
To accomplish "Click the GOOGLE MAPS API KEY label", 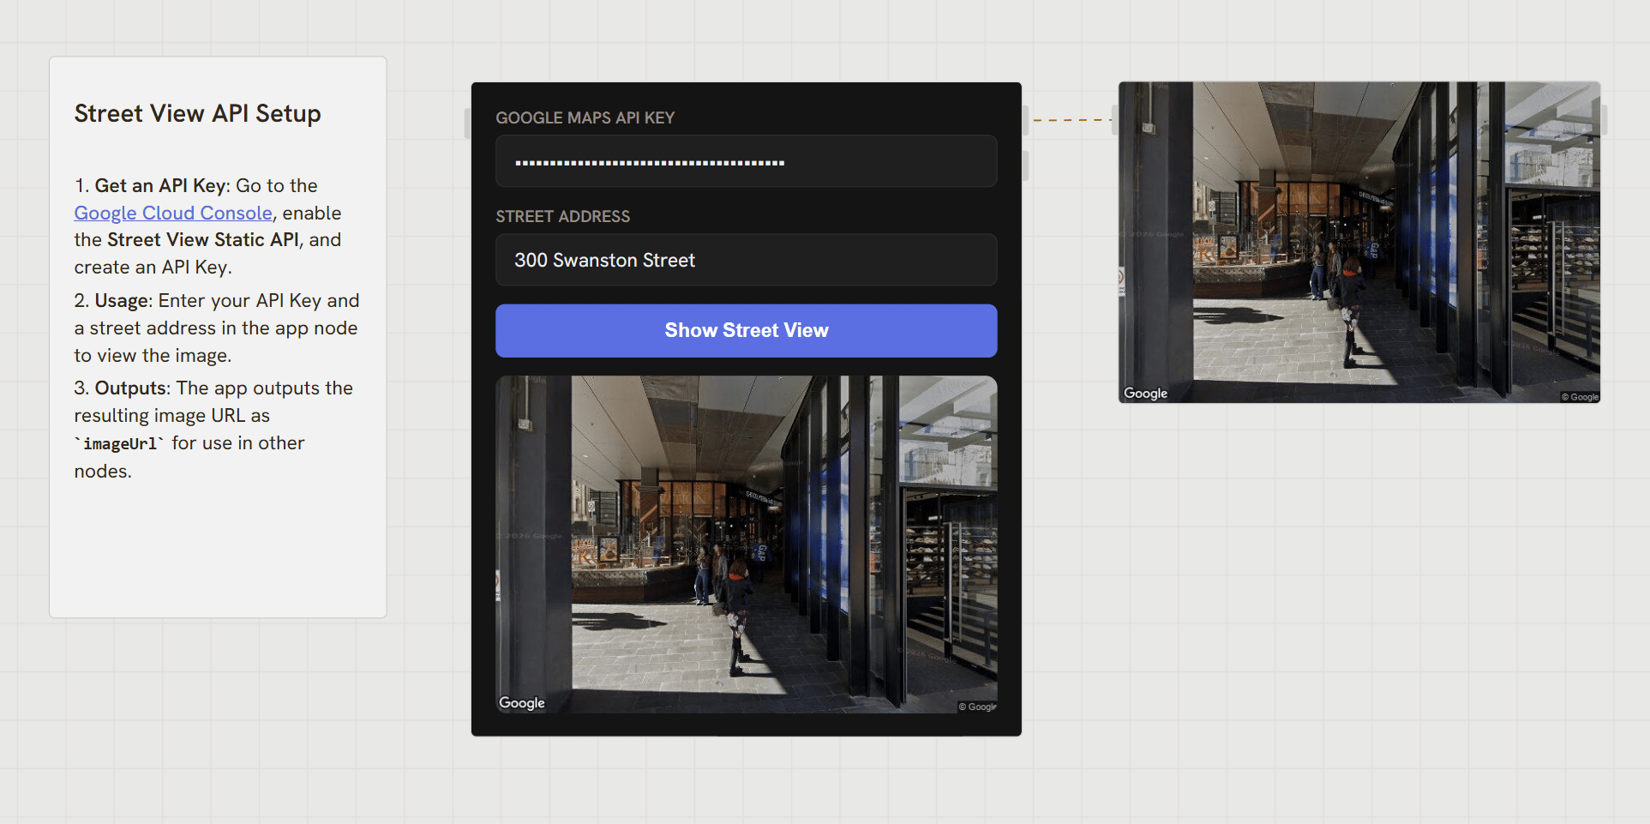I will [585, 117].
